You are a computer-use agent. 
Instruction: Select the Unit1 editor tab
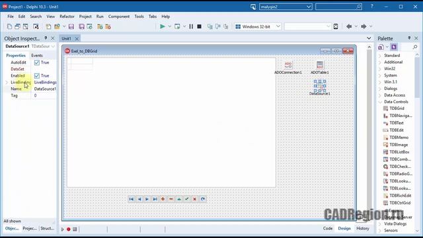pos(66,38)
